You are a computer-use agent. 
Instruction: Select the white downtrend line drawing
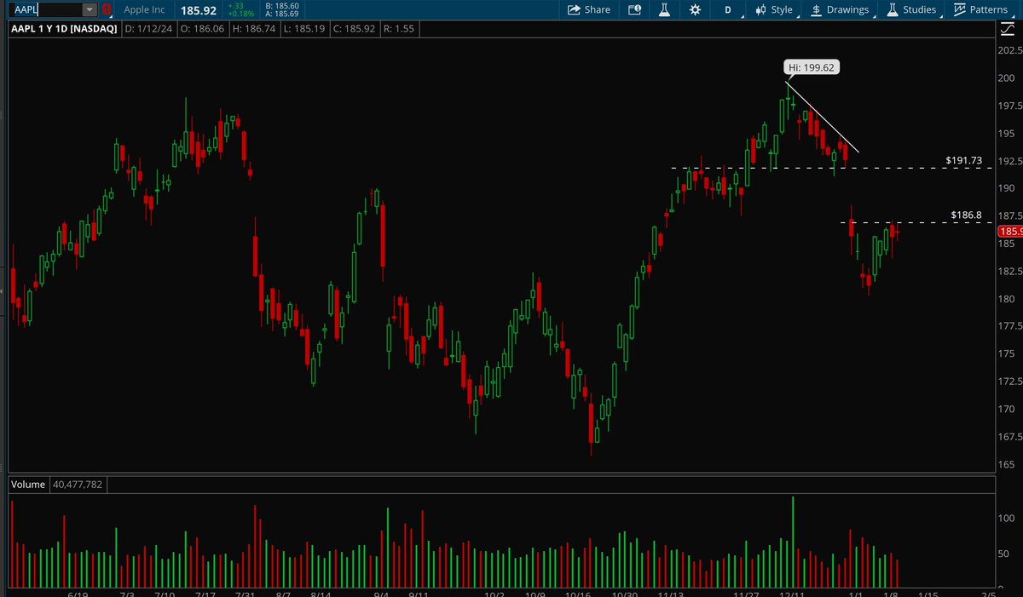point(822,118)
